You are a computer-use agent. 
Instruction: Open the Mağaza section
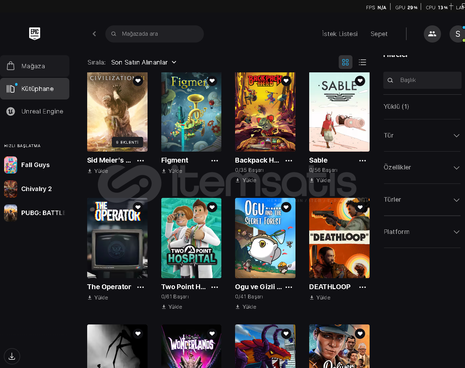[x=35, y=66]
